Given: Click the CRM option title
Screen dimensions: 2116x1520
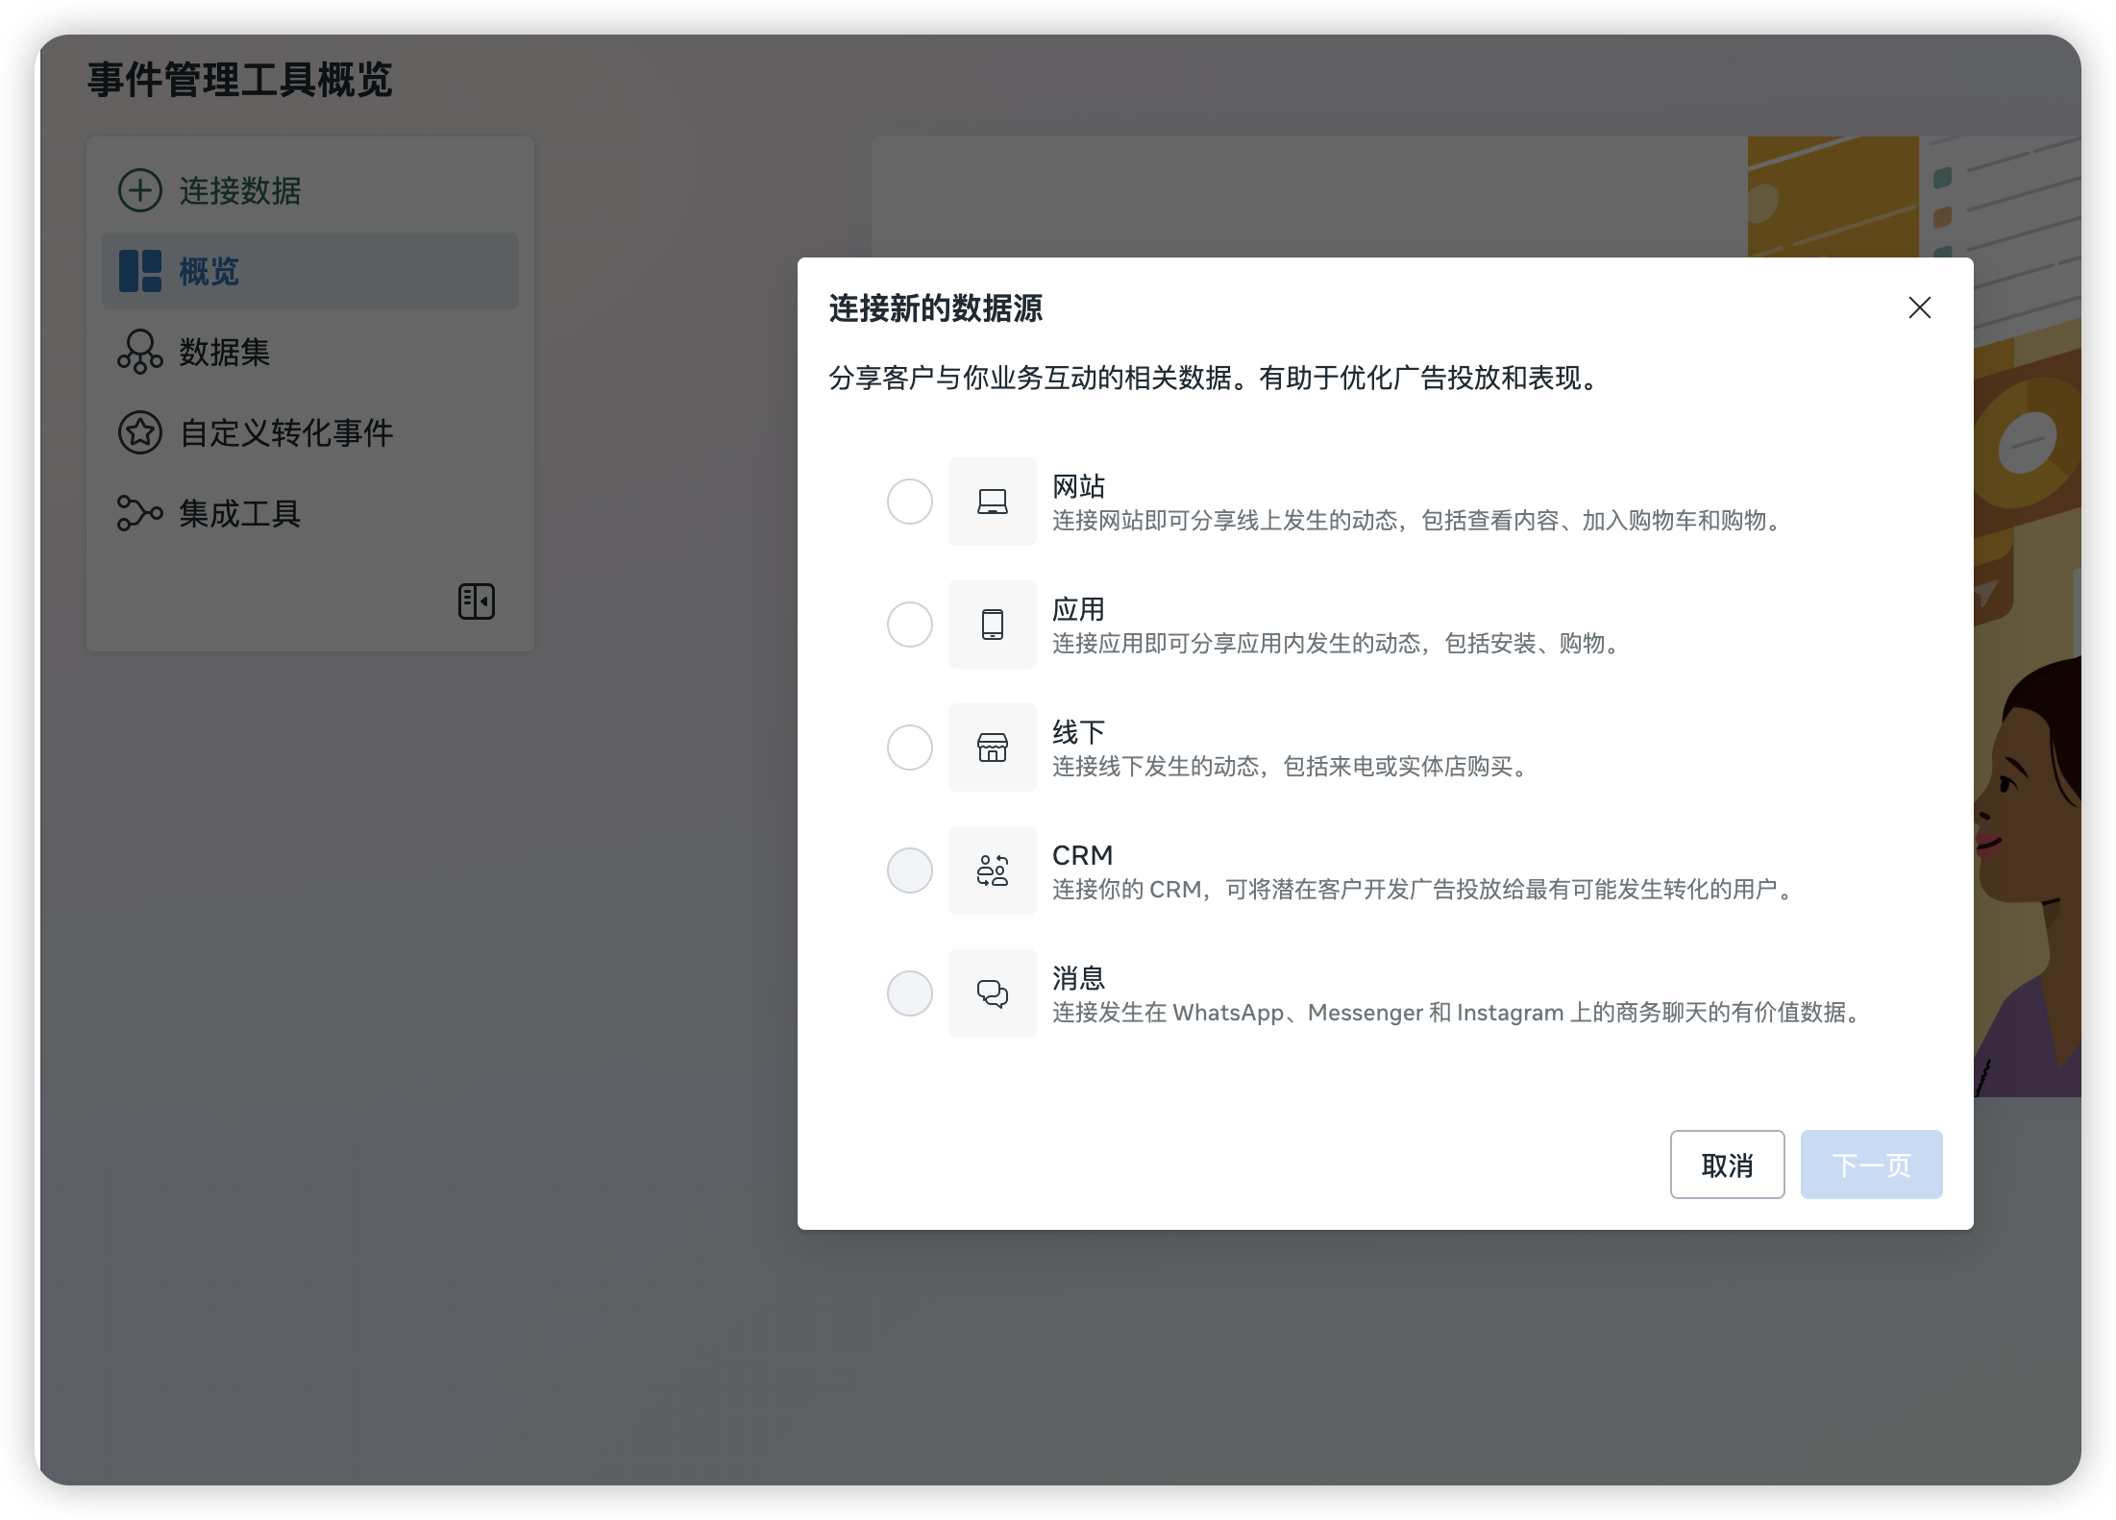Looking at the screenshot, I should pos(1082,855).
